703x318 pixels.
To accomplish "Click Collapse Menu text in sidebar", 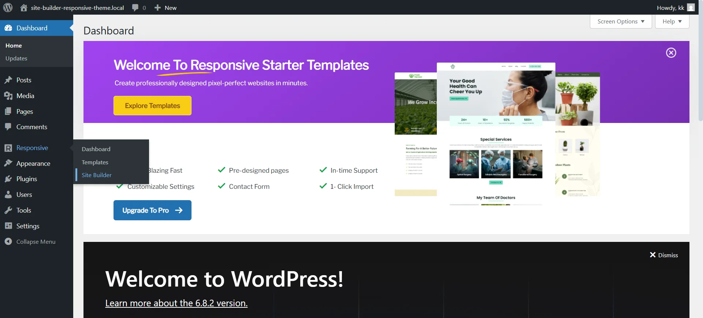I will 36,242.
